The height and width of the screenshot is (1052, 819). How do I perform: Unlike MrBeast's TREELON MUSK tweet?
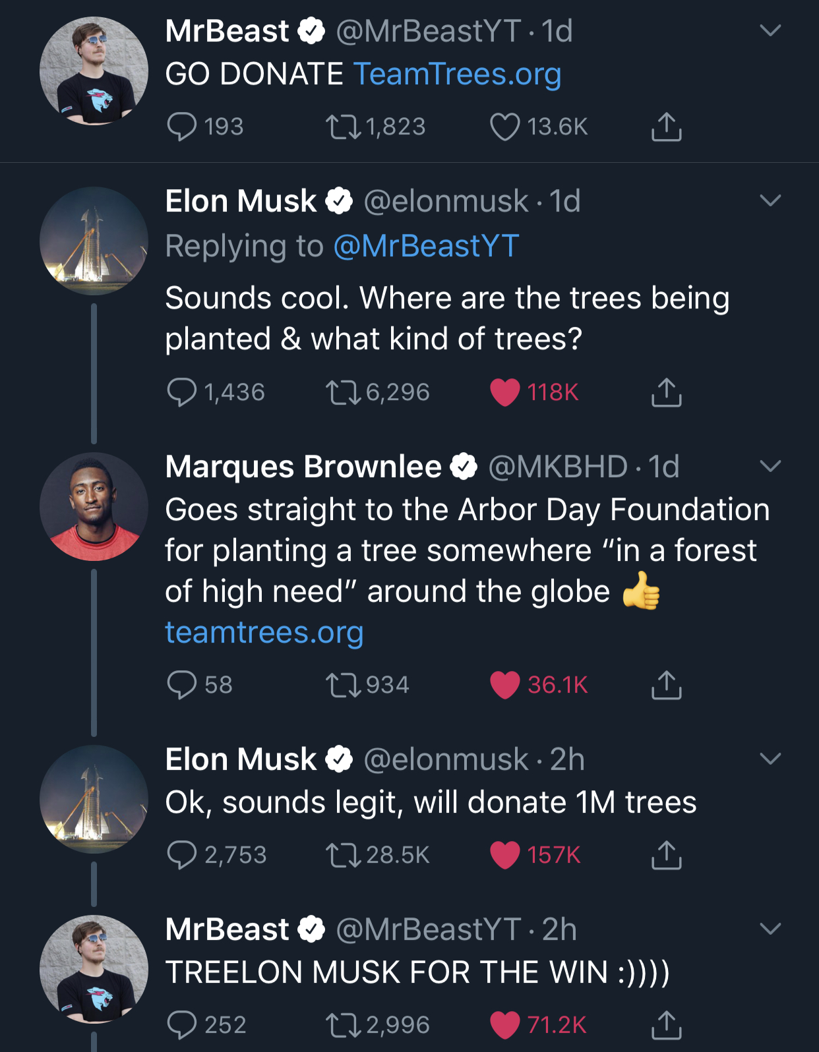(504, 1024)
